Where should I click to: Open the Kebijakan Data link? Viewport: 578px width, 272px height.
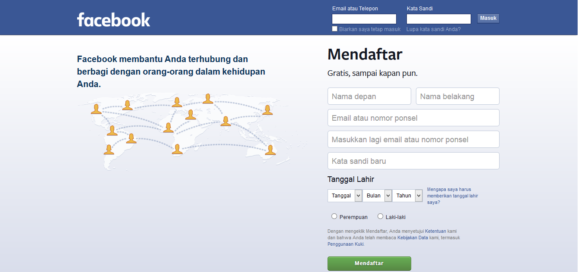pyautogui.click(x=412, y=238)
